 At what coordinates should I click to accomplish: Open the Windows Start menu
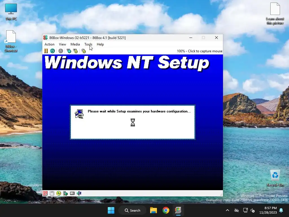pos(111,210)
